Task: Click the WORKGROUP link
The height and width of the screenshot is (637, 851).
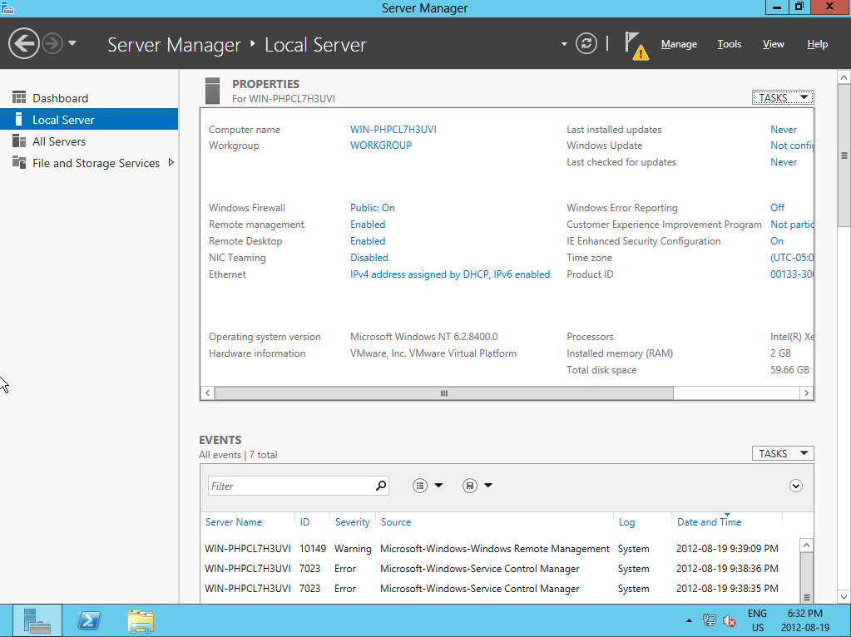Action: pyautogui.click(x=380, y=146)
